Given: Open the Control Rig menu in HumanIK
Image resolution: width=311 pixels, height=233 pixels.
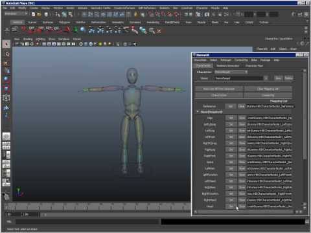Looking at the screenshot, I should [x=241, y=60].
